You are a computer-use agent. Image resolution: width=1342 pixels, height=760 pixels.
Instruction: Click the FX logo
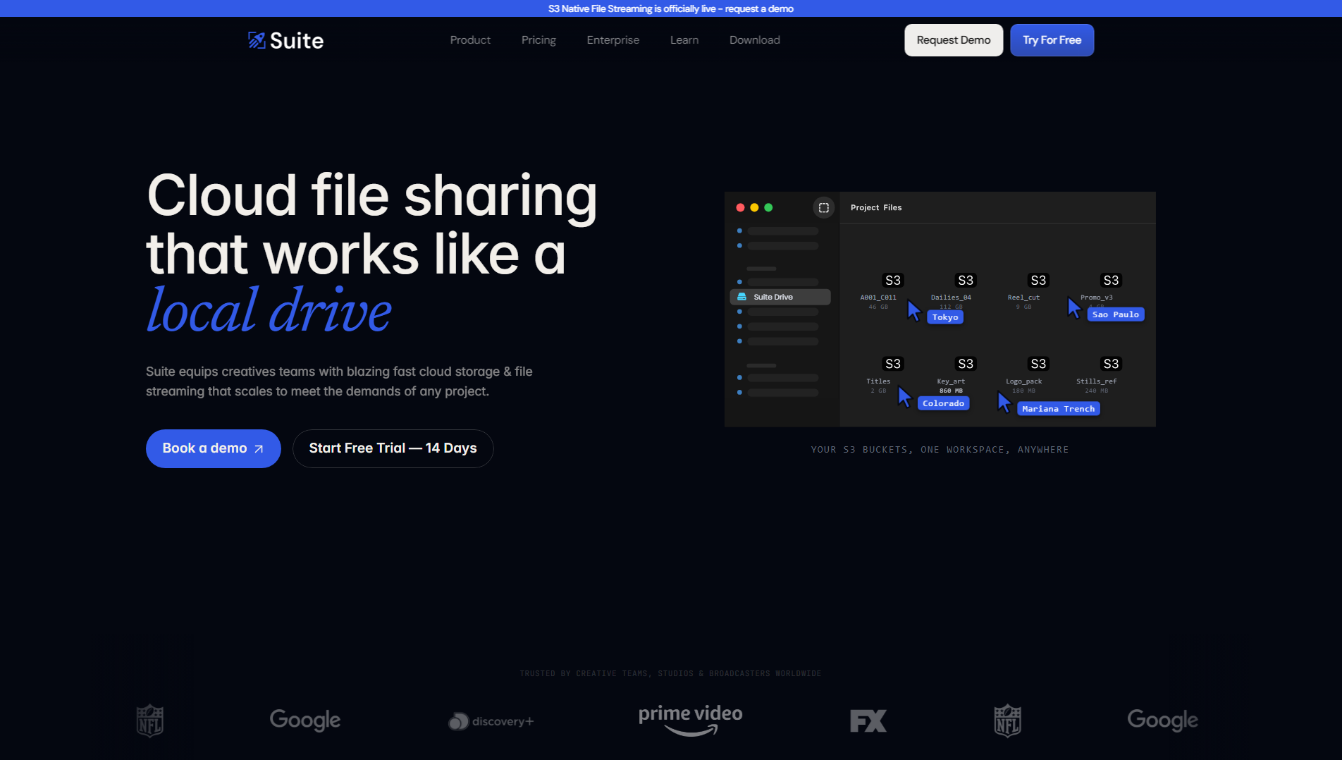[x=868, y=721]
